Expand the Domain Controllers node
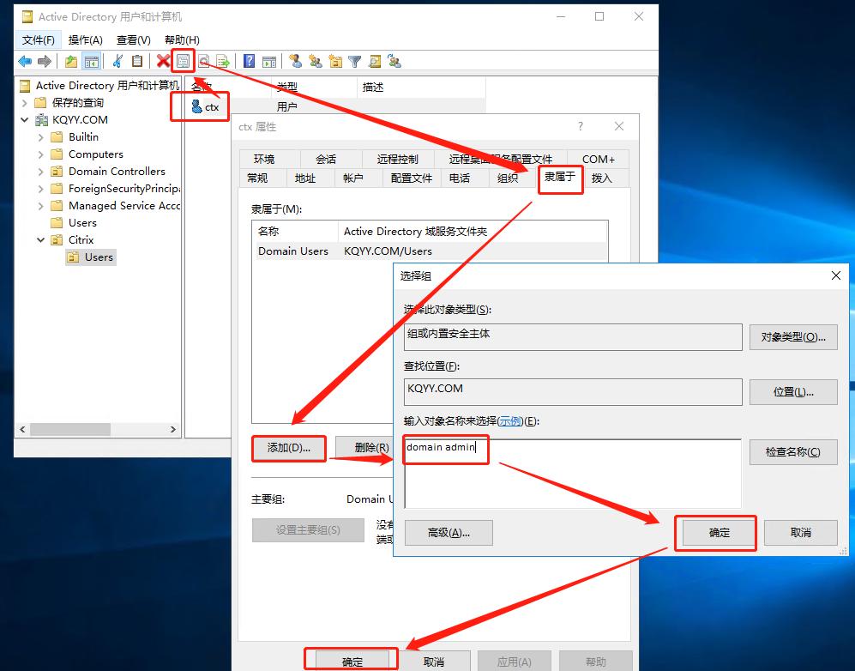The image size is (855, 671). coord(41,172)
